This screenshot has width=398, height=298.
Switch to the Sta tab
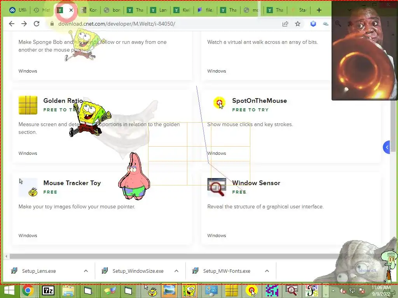coord(299,10)
